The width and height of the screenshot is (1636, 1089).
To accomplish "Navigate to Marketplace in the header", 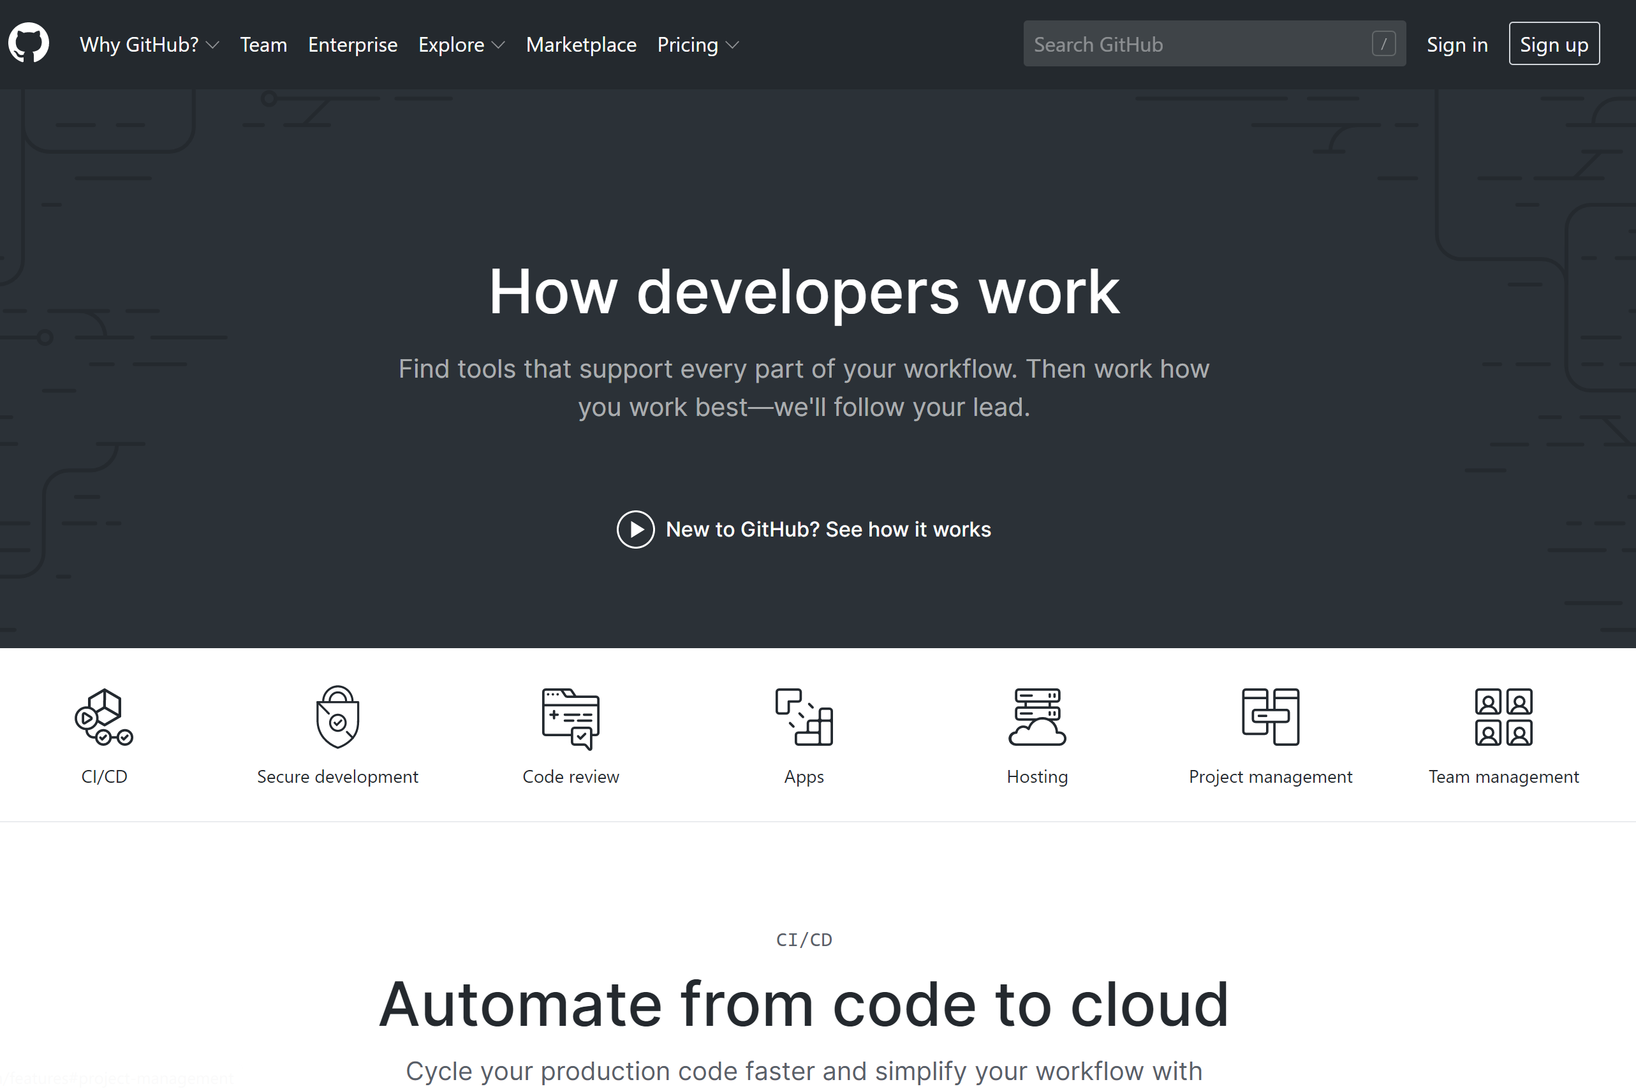I will (x=581, y=45).
